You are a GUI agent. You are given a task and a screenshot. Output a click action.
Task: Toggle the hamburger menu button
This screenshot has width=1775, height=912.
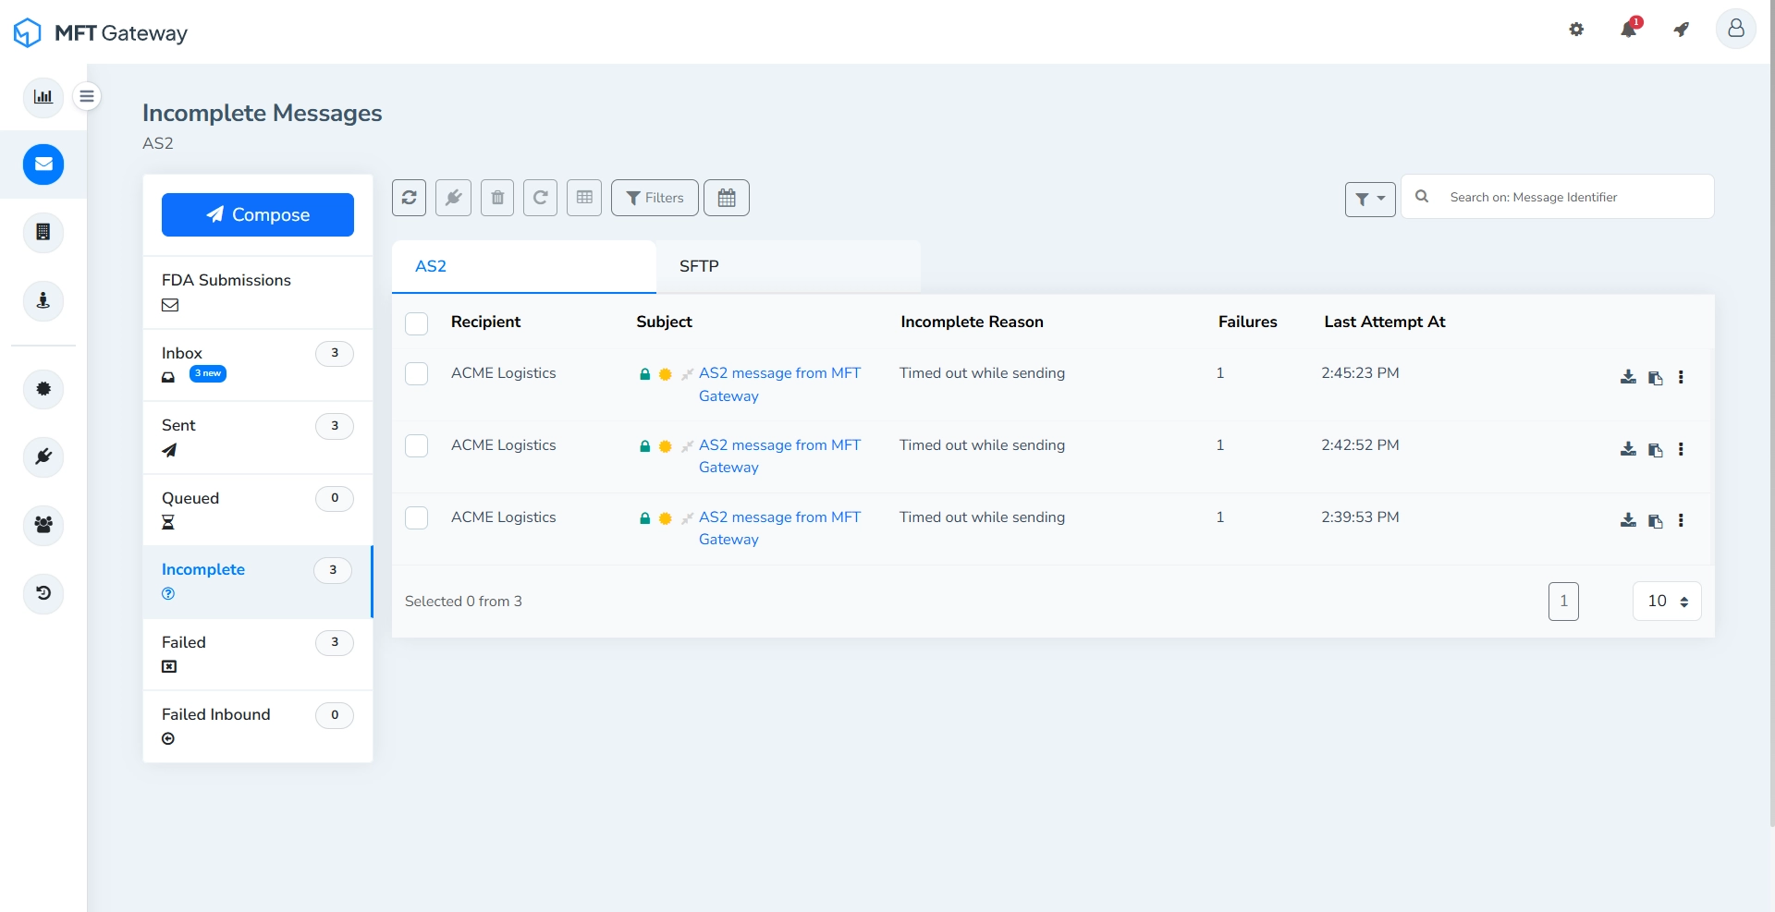pos(87,96)
